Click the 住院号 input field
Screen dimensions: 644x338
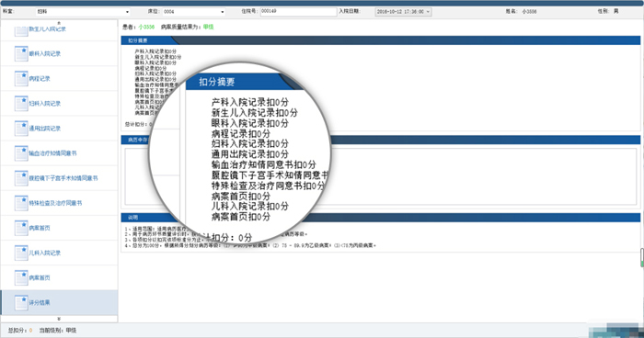pos(298,12)
